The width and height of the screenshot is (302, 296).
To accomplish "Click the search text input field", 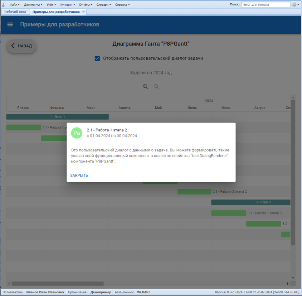I will [266, 5].
